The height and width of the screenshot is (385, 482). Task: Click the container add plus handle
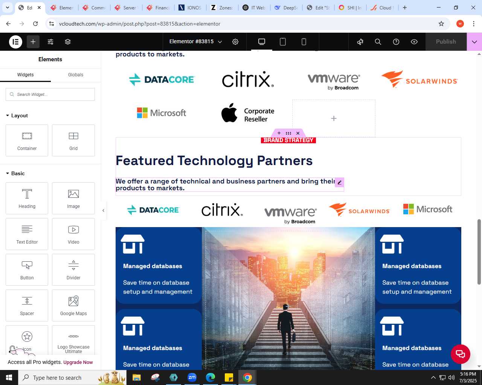click(x=279, y=133)
